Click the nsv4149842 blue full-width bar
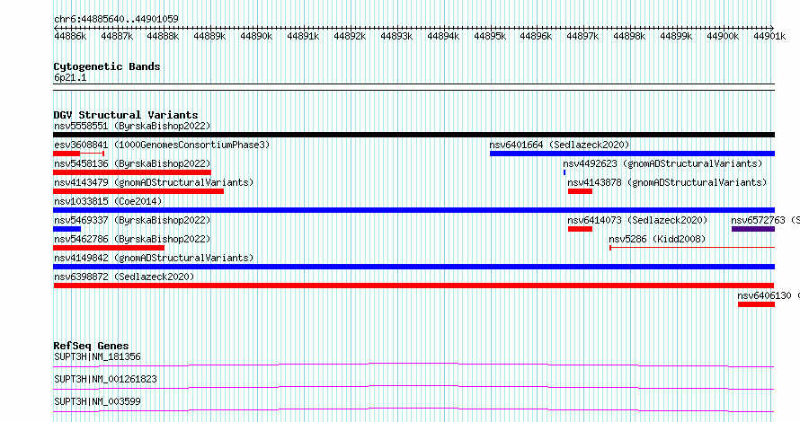800x422 pixels. point(413,267)
